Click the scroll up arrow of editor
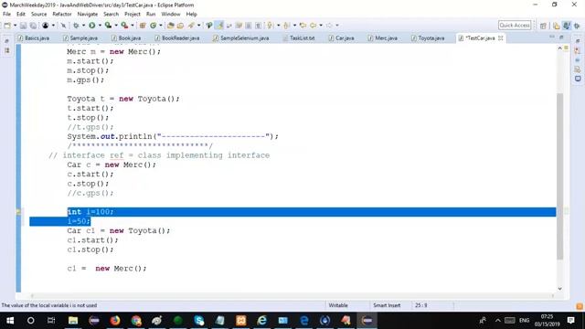The width and height of the screenshot is (585, 329). 559,48
